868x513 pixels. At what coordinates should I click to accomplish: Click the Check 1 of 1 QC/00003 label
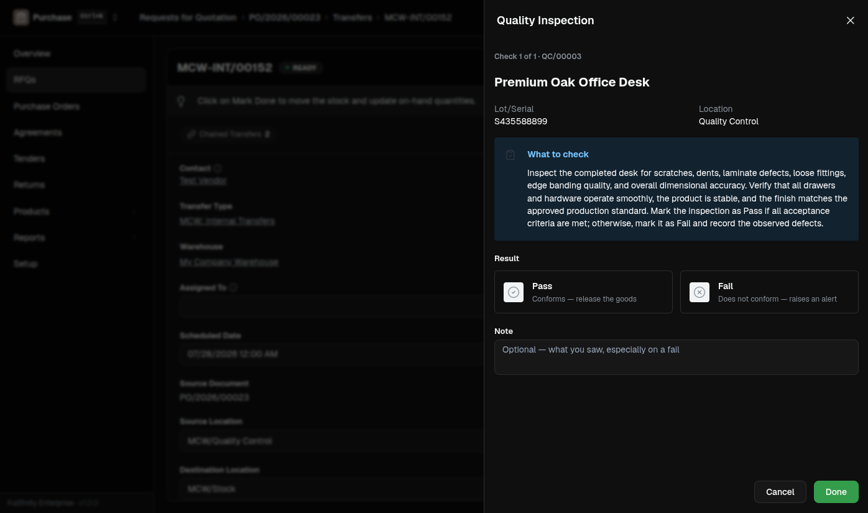coord(538,57)
